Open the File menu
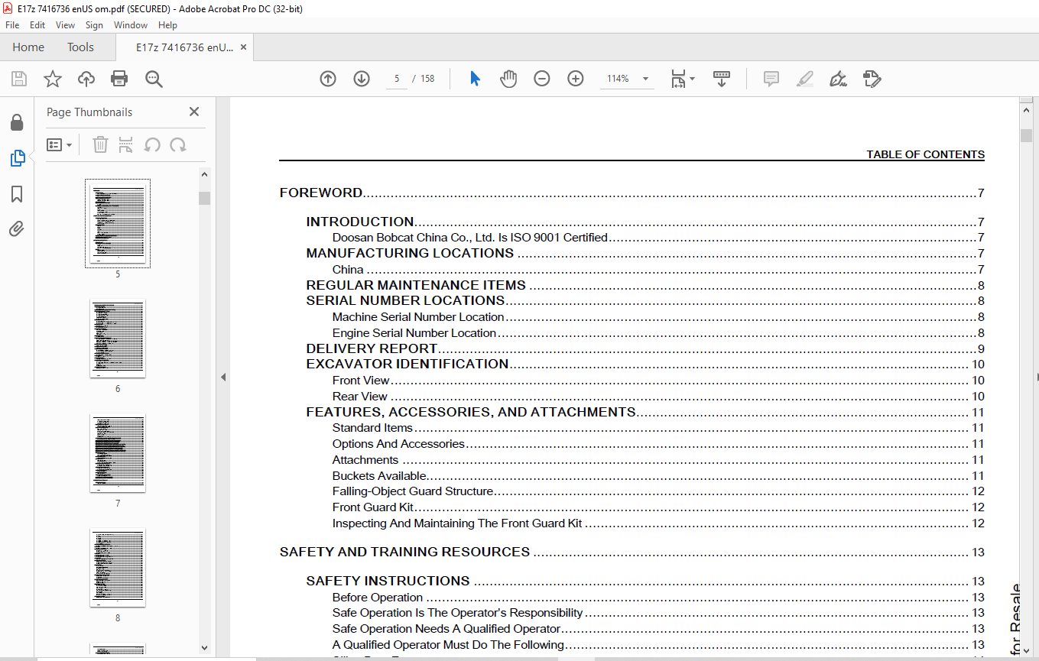The height and width of the screenshot is (661, 1039). point(12,25)
